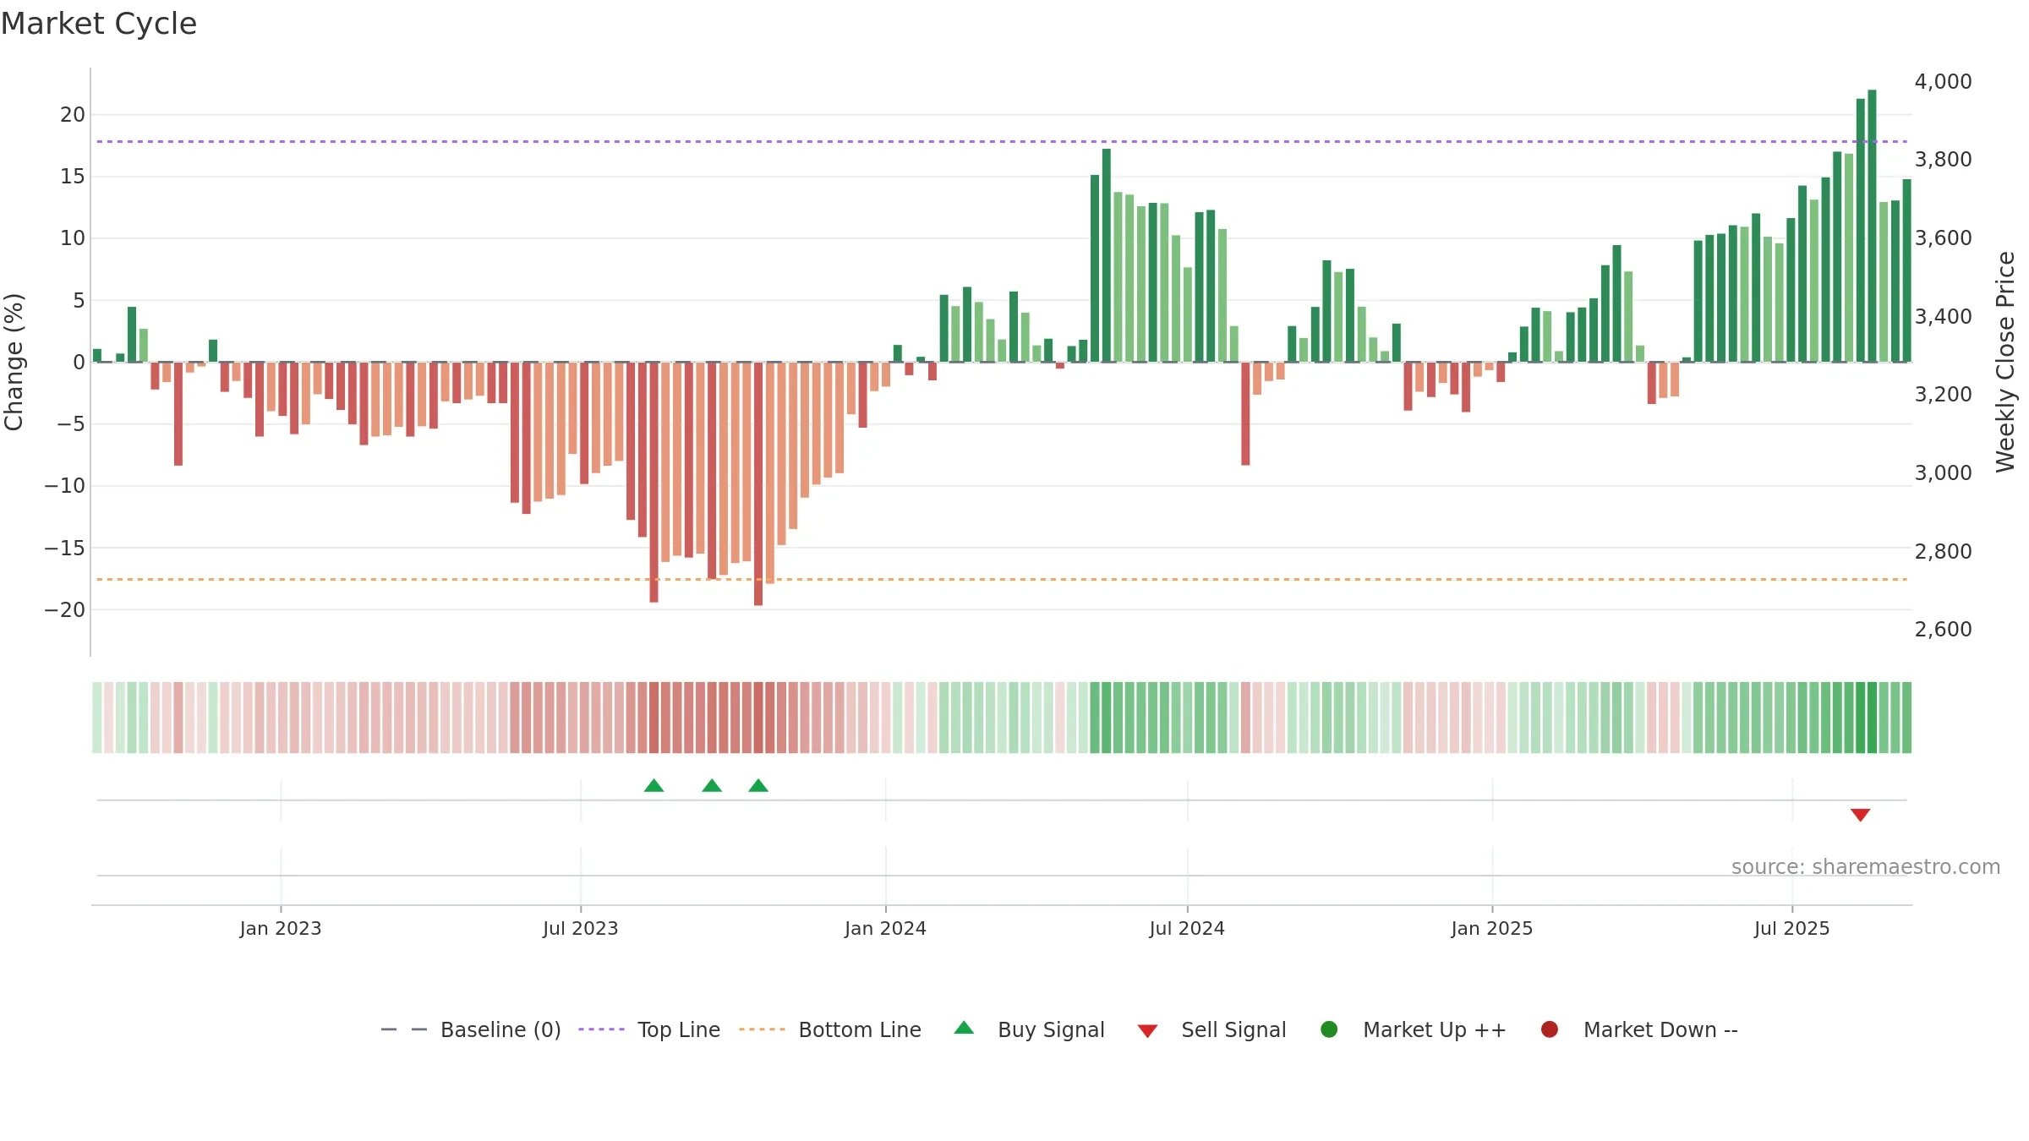Viewport: 2029px width, 1141px height.
Task: Click the 4,000 price axis label
Action: [x=1943, y=81]
